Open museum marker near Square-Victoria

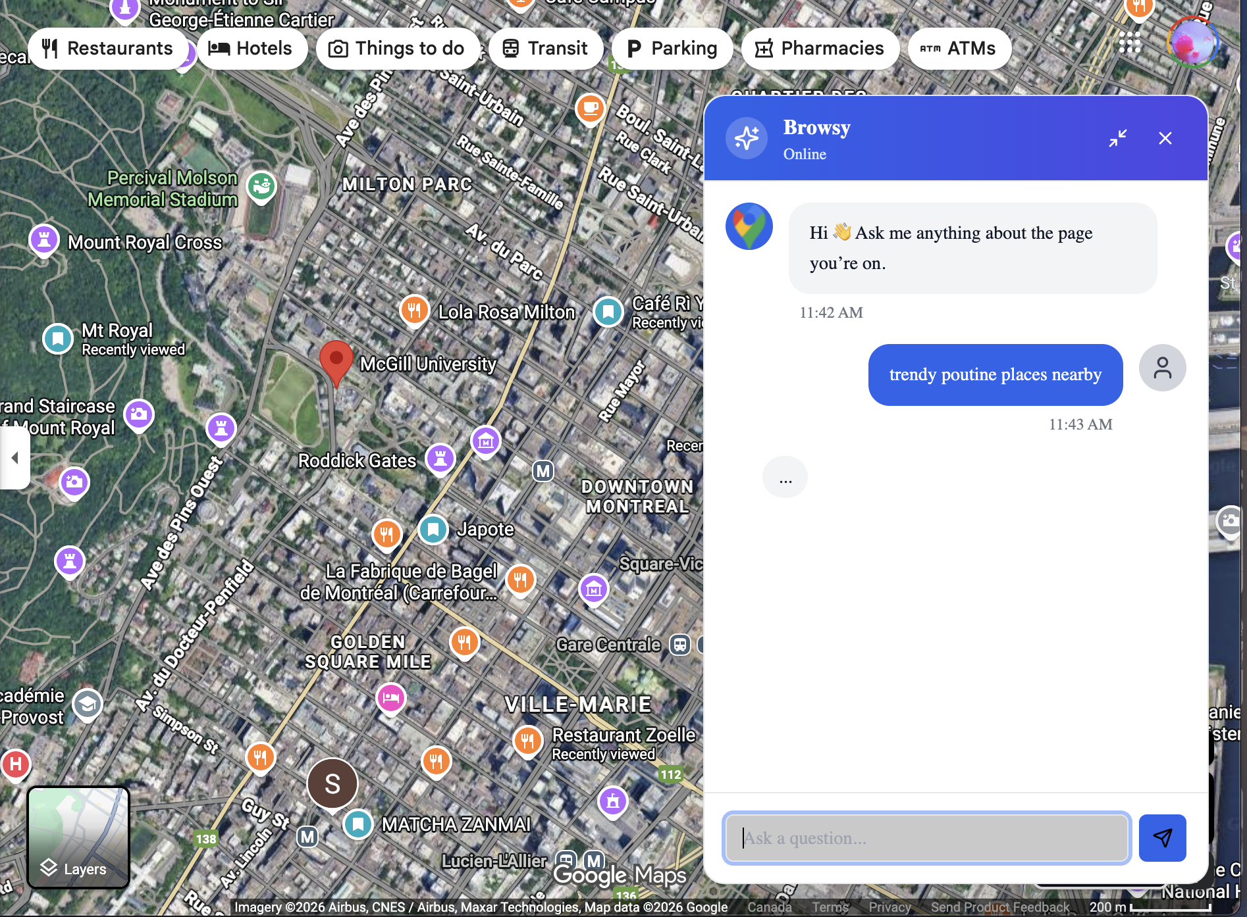click(594, 589)
